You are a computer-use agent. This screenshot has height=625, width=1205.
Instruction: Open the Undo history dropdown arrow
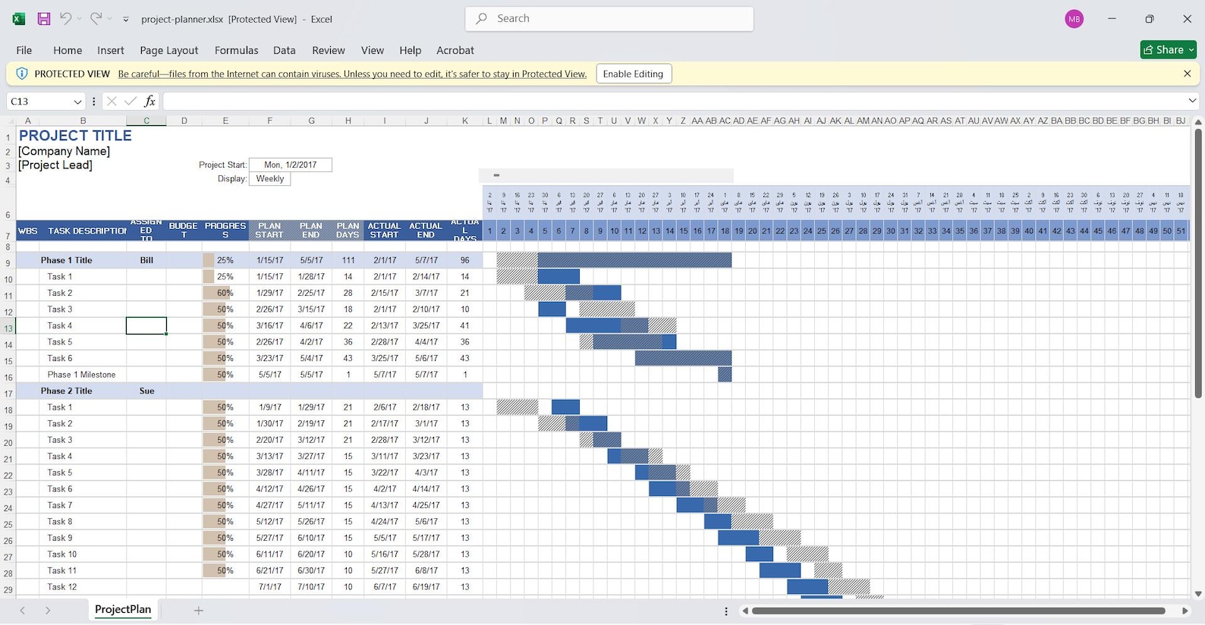click(79, 19)
